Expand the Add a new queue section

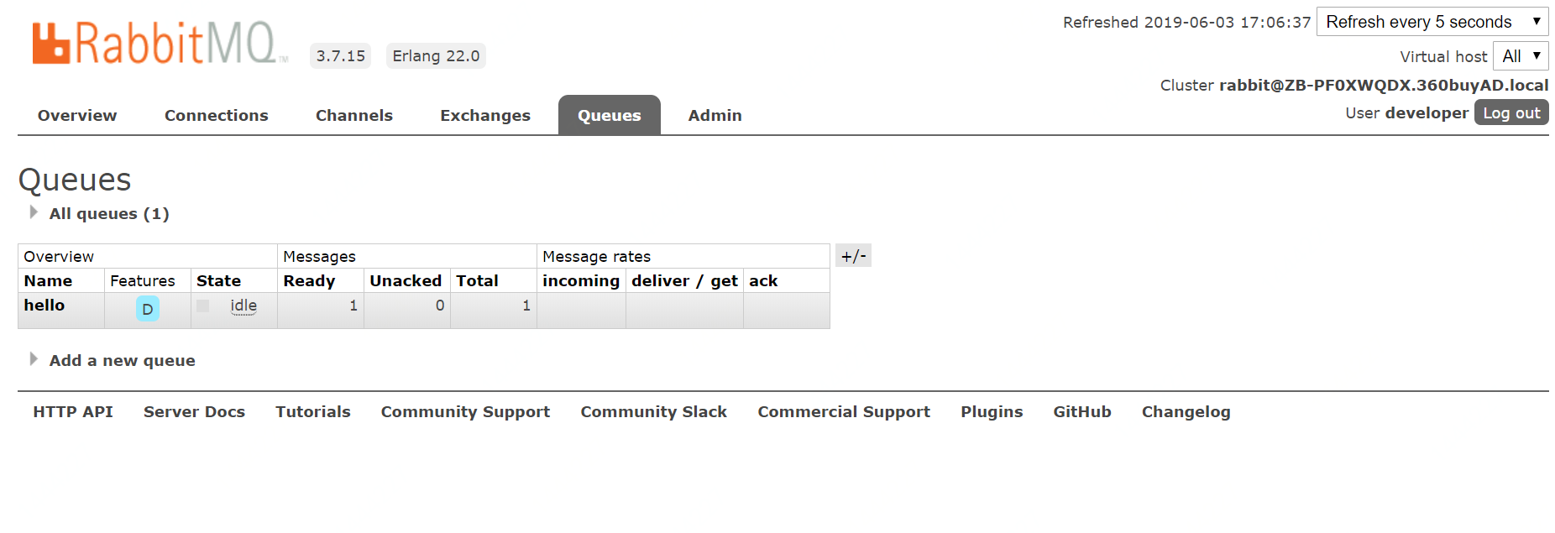pyautogui.click(x=121, y=361)
